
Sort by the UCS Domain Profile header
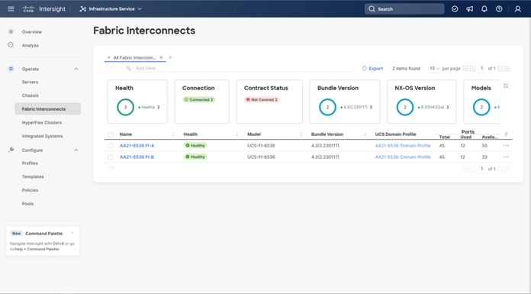pos(395,134)
